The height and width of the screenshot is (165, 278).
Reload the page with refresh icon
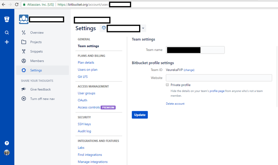tap(17, 4)
